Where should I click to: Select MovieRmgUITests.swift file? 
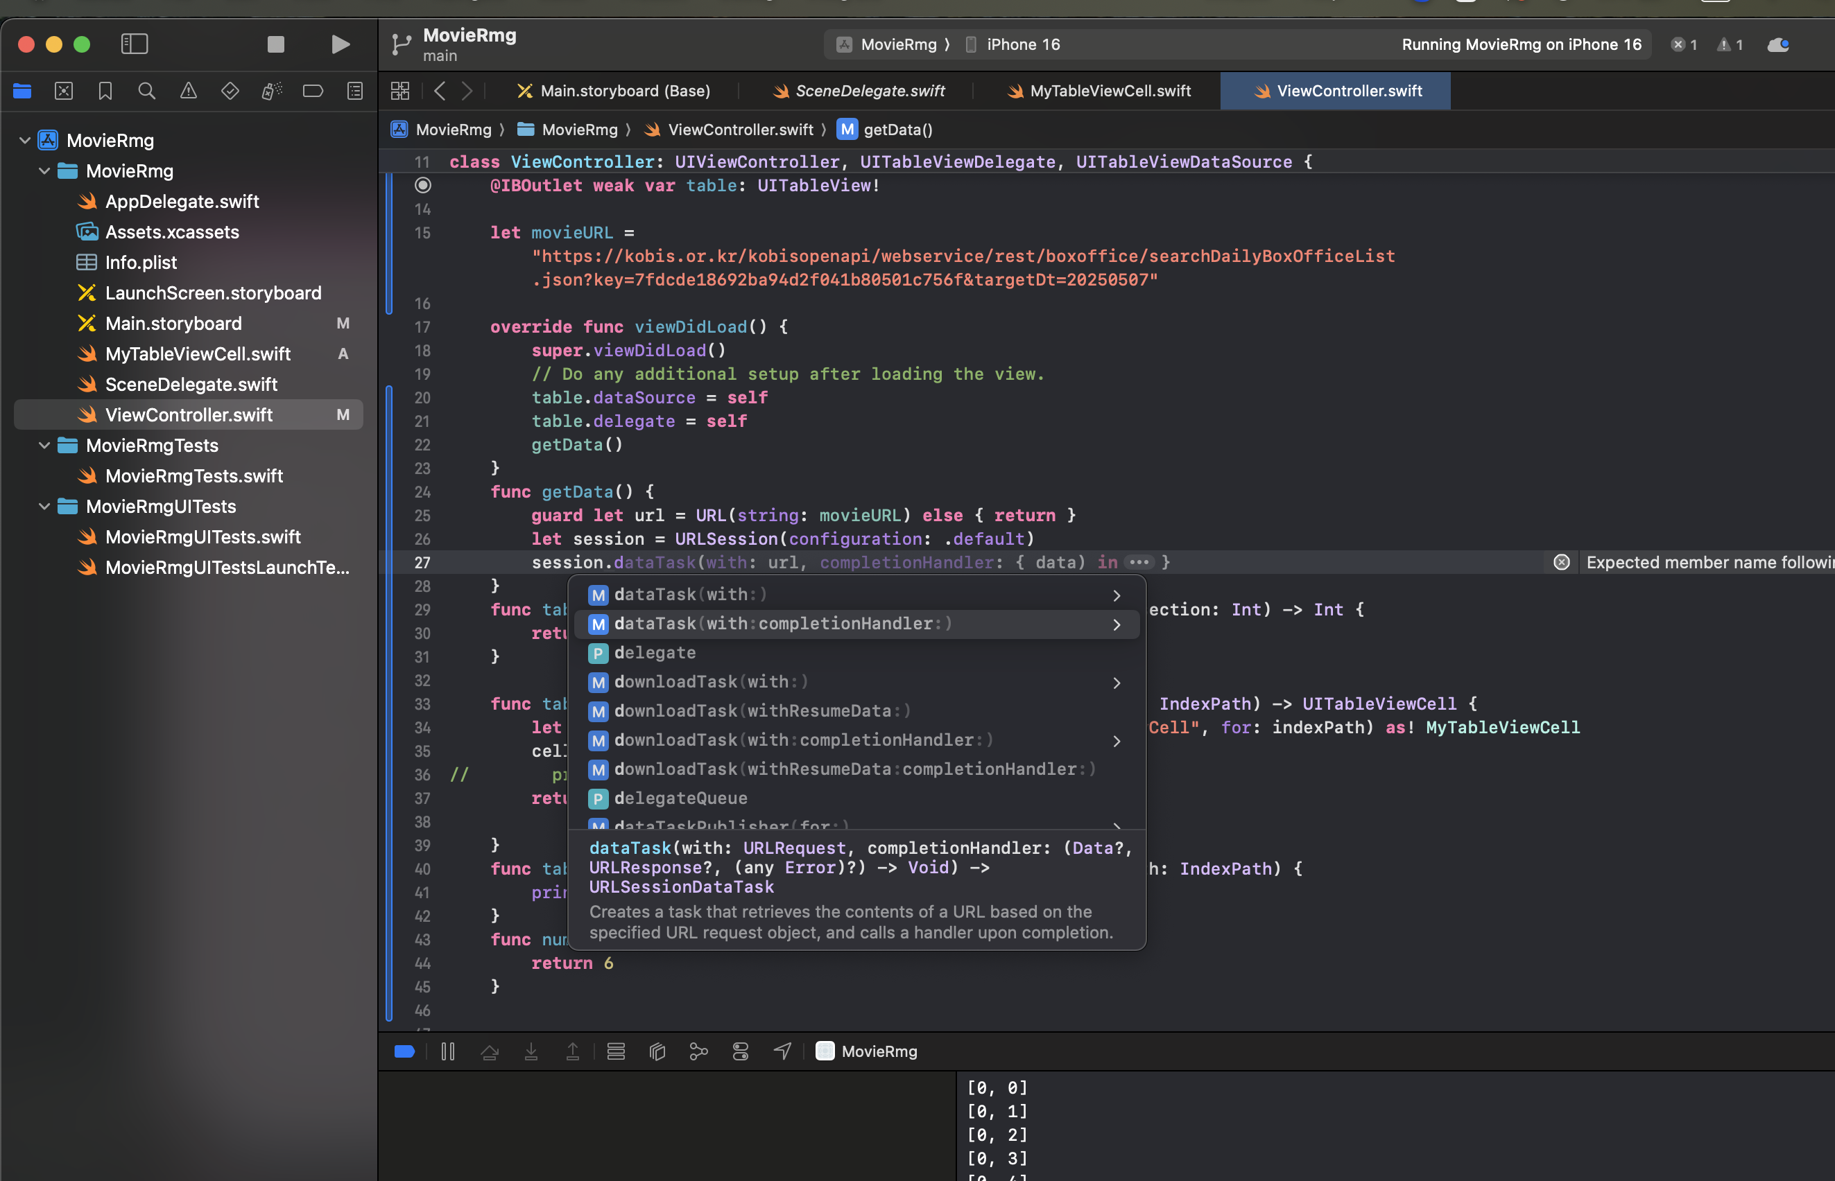pos(203,538)
